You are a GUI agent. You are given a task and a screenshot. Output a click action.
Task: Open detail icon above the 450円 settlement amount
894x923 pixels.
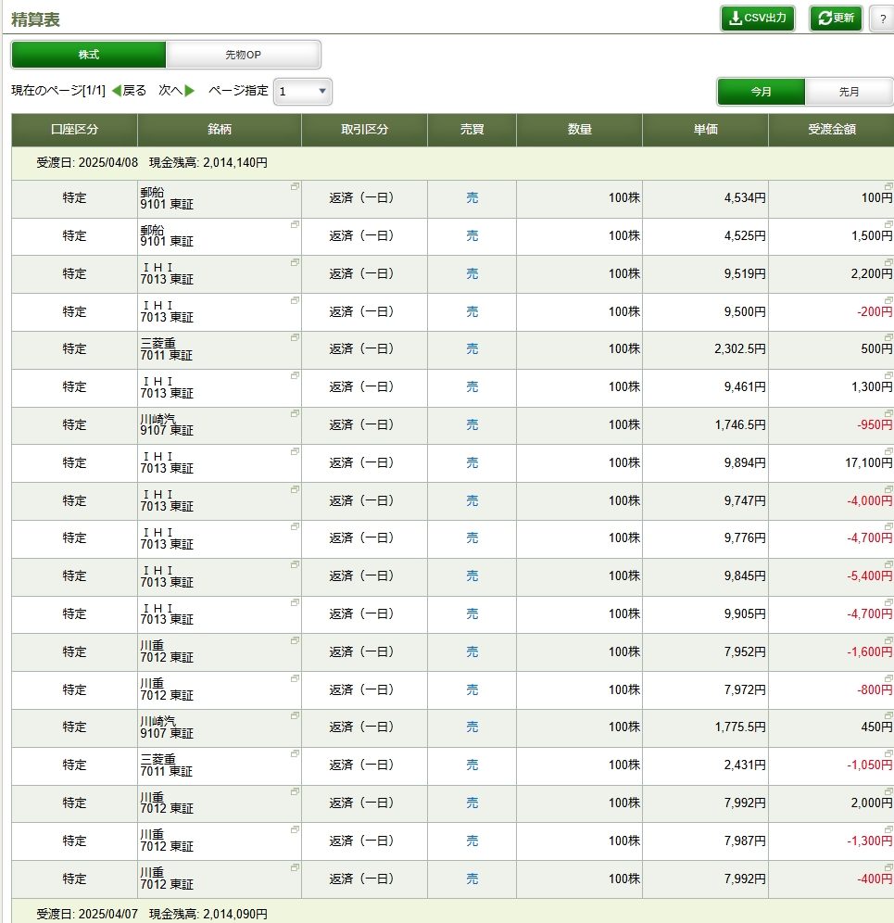pyautogui.click(x=888, y=715)
